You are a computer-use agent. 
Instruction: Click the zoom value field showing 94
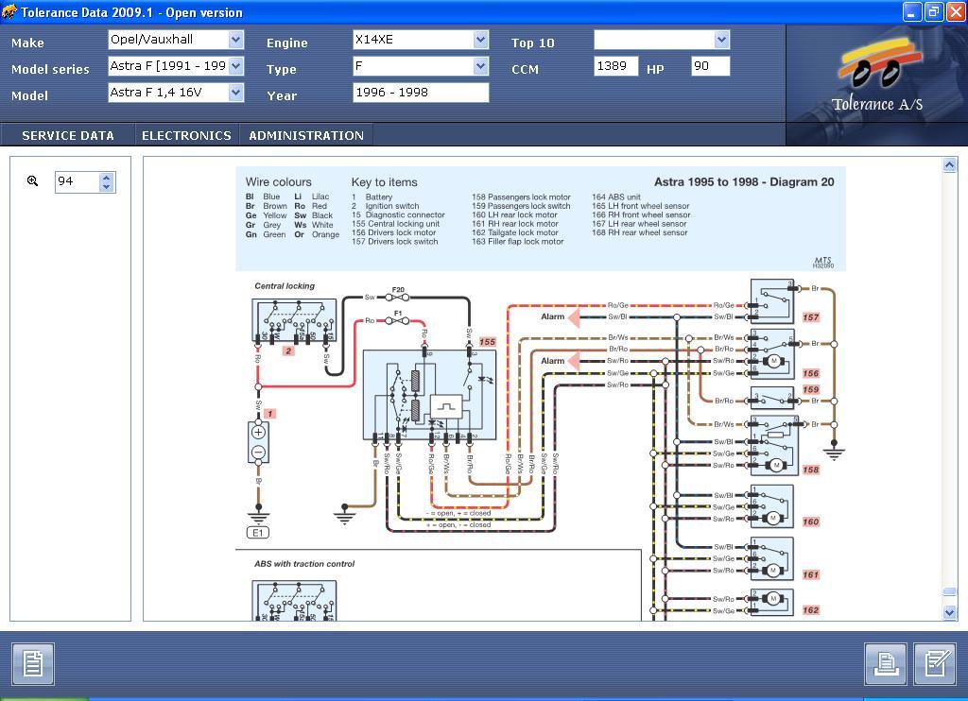[x=78, y=181]
